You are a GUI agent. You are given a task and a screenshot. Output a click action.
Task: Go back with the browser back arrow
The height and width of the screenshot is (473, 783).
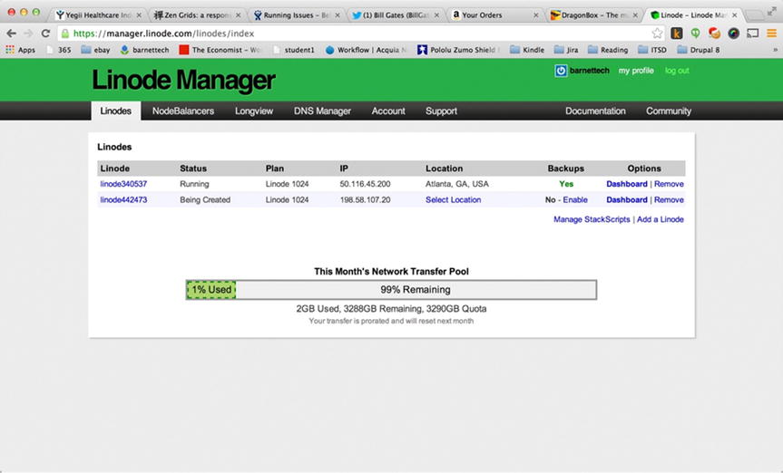click(x=12, y=34)
